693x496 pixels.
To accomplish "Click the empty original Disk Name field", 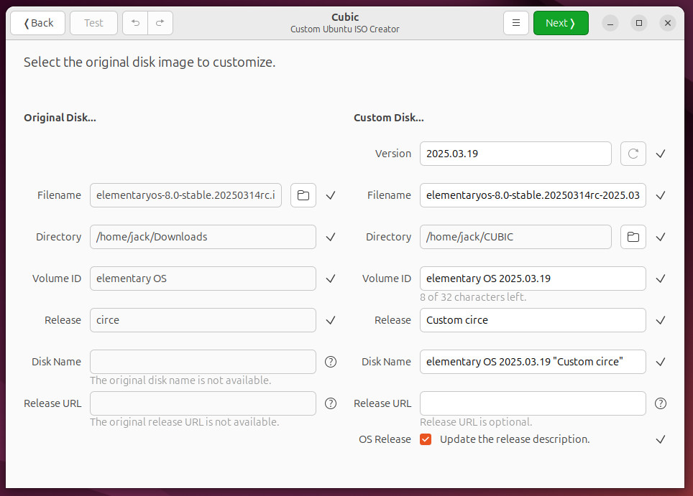I will point(203,362).
